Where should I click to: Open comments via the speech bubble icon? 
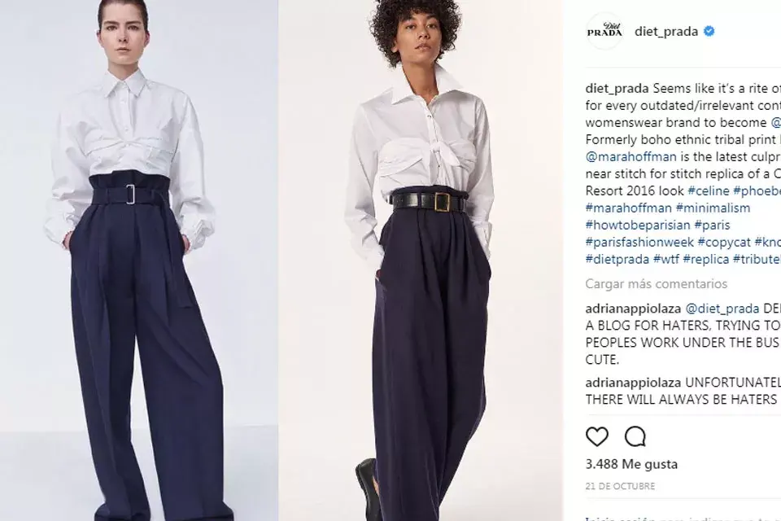(635, 436)
